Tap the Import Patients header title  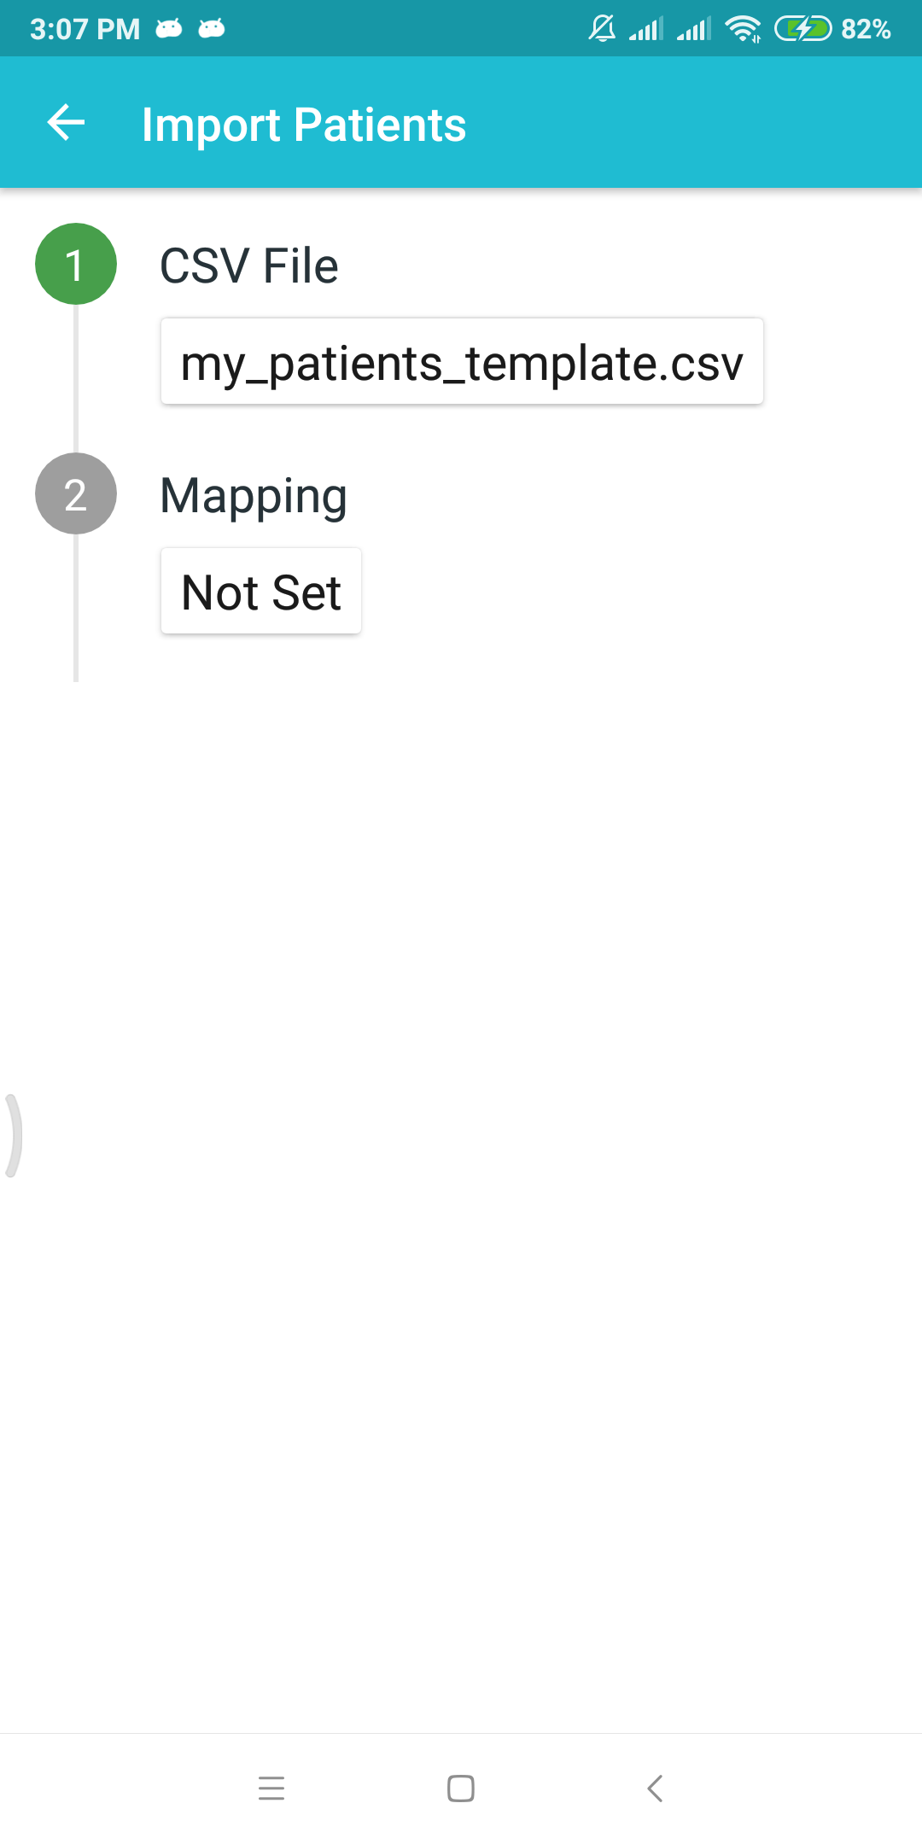[x=304, y=125]
